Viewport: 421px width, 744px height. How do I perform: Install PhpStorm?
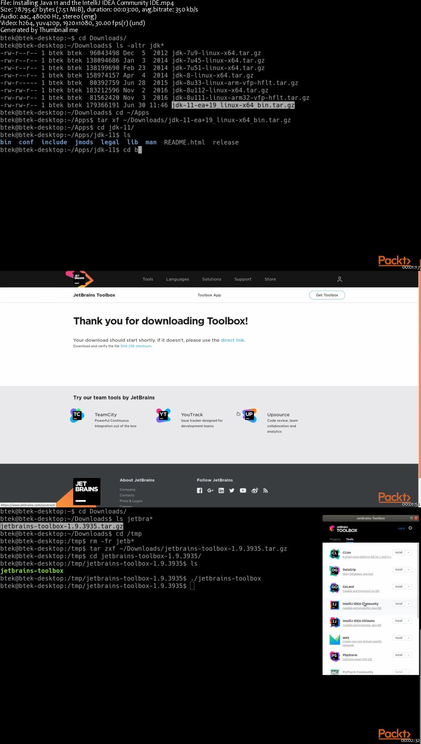[399, 655]
